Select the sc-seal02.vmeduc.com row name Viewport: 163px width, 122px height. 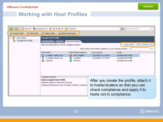[54, 58]
